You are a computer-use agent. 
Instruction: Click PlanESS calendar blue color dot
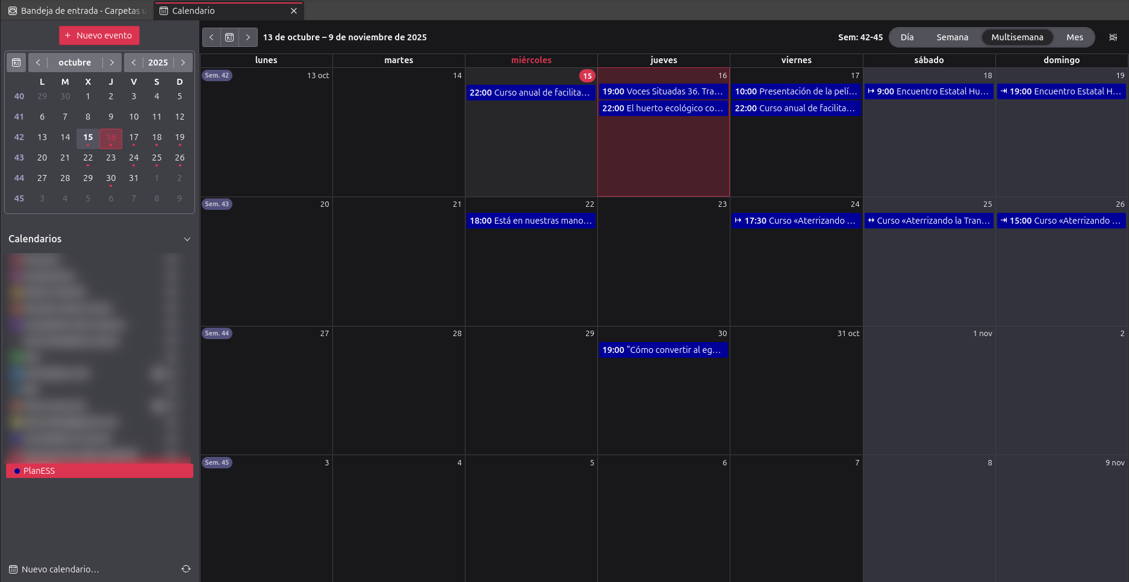(17, 471)
